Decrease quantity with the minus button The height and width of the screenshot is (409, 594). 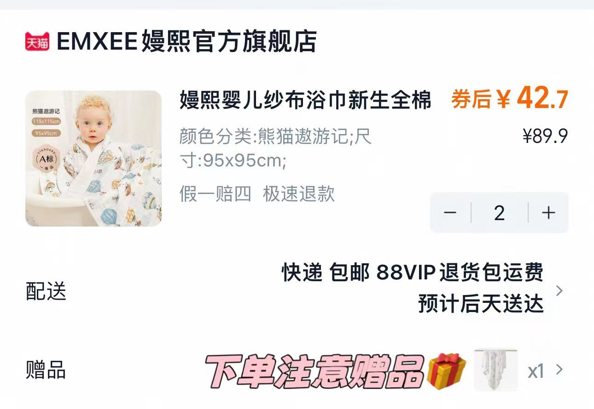pos(450,213)
